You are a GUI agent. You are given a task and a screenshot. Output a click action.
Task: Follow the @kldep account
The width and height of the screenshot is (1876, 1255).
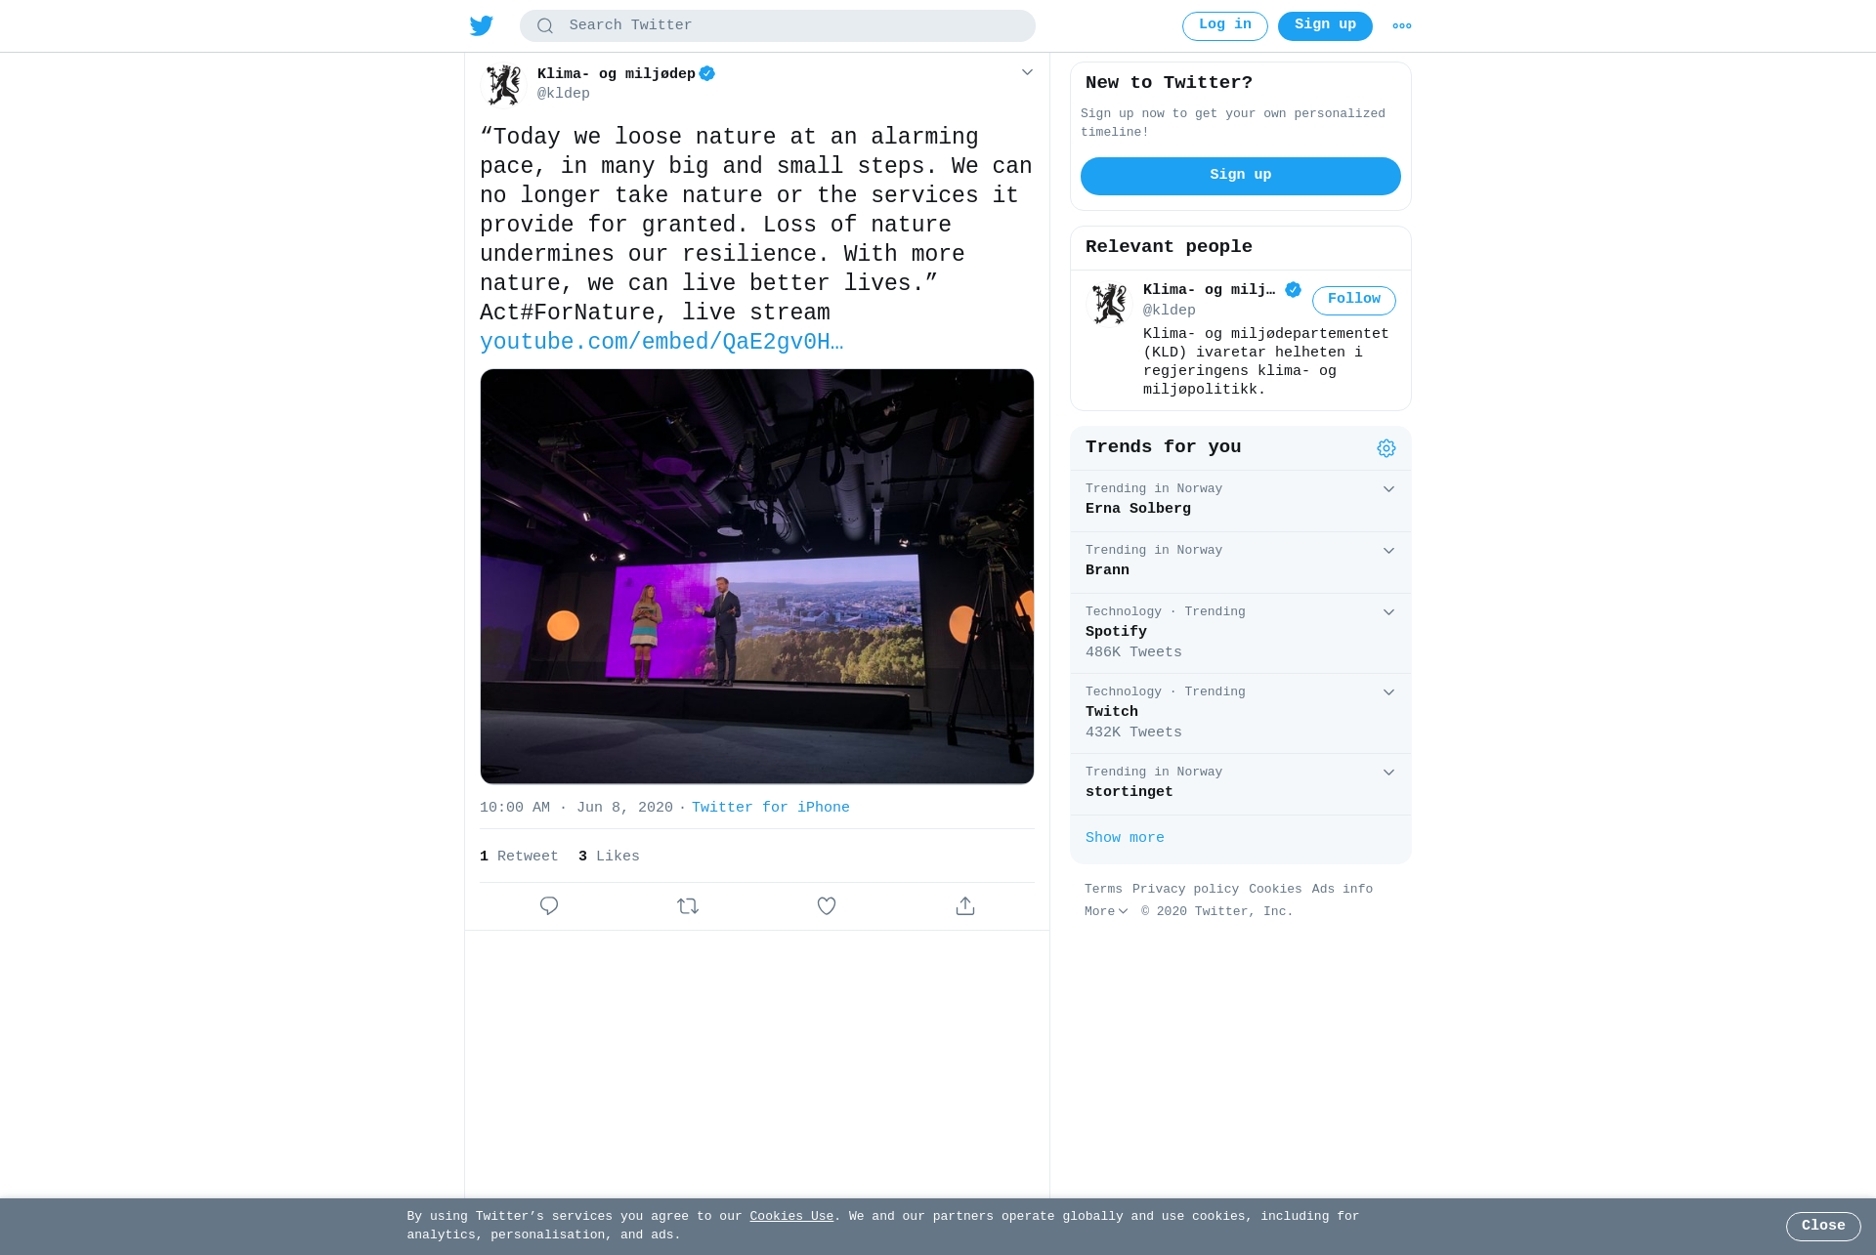[x=1354, y=300]
